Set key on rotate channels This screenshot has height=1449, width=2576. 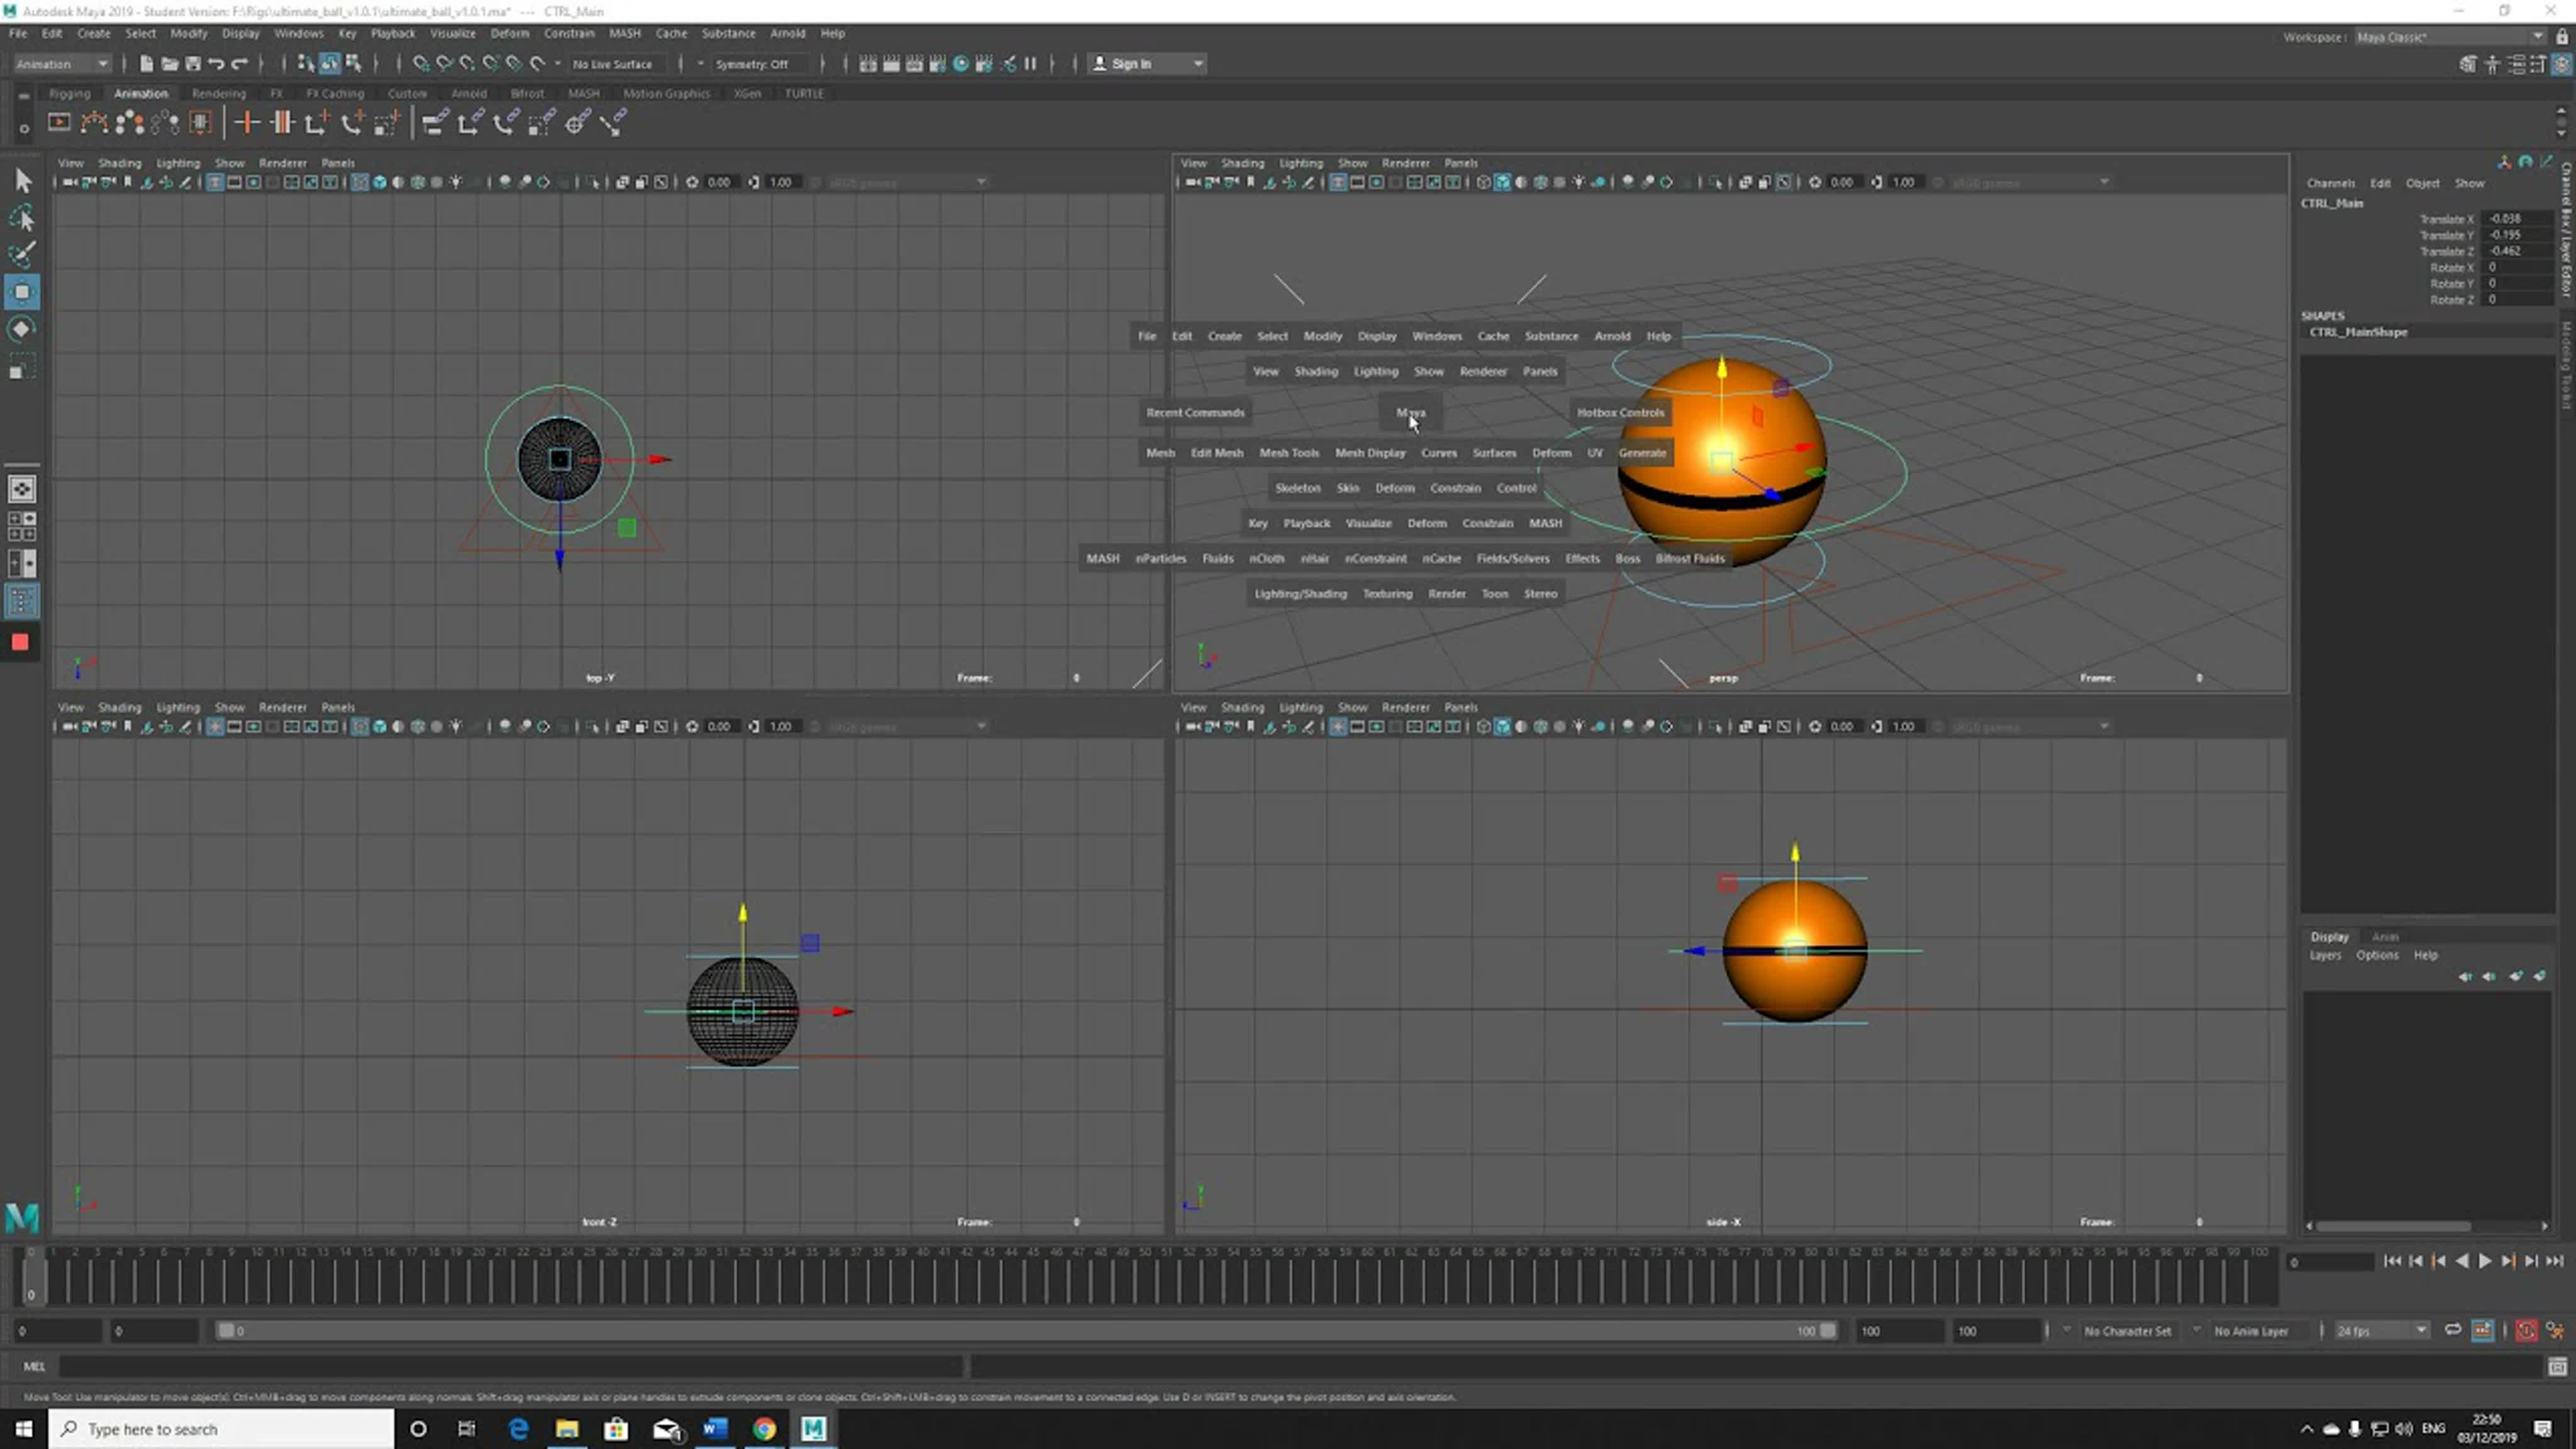(x=352, y=123)
